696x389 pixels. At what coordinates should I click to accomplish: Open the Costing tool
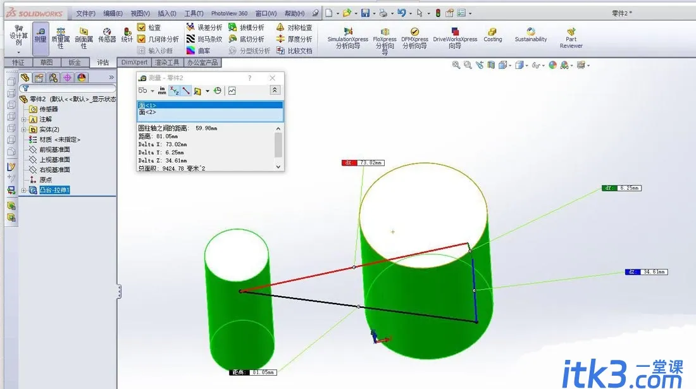493,35
